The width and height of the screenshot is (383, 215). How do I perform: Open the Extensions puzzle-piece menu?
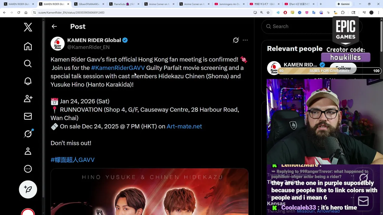343,13
